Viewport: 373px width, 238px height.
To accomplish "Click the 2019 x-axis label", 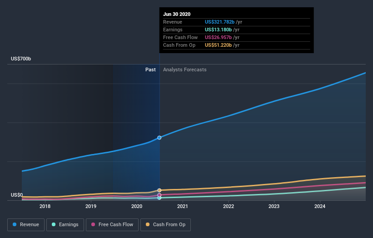I will click(91, 206).
